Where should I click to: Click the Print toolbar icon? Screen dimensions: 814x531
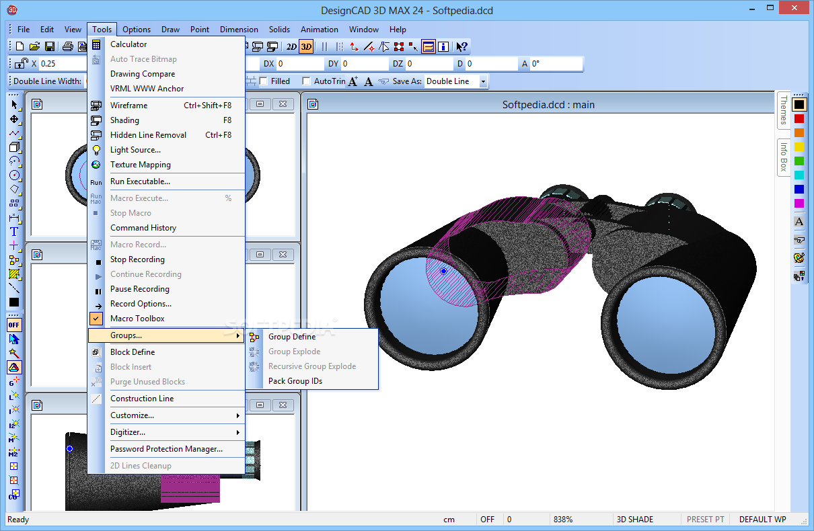click(x=67, y=46)
